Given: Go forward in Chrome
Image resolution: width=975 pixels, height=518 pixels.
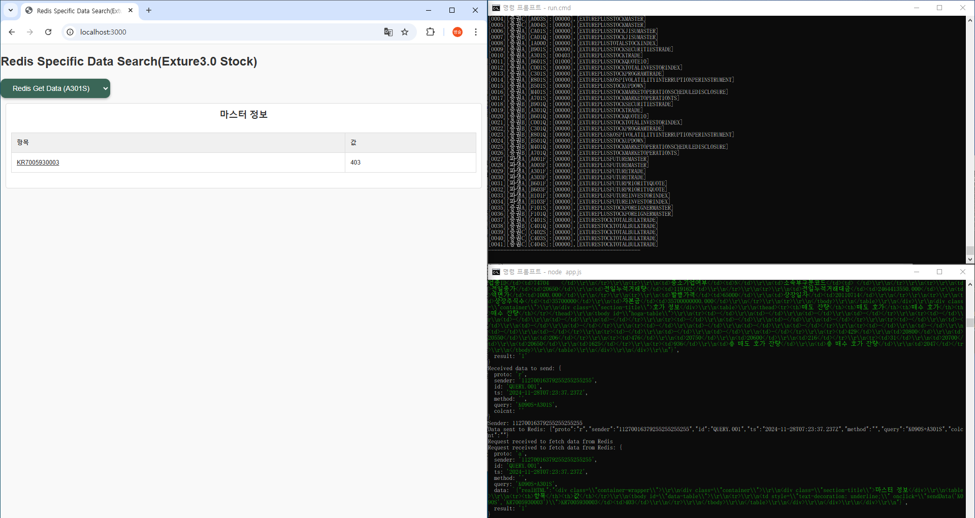Looking at the screenshot, I should [x=30, y=32].
